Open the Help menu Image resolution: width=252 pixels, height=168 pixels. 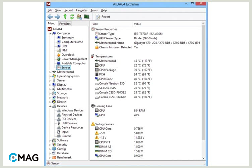pos(104,10)
